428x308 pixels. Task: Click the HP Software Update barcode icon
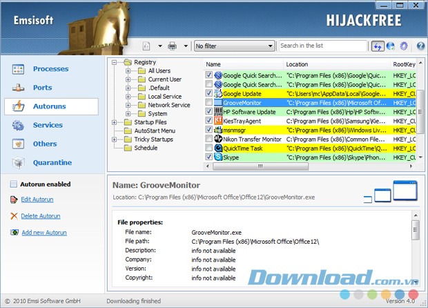(x=218, y=111)
